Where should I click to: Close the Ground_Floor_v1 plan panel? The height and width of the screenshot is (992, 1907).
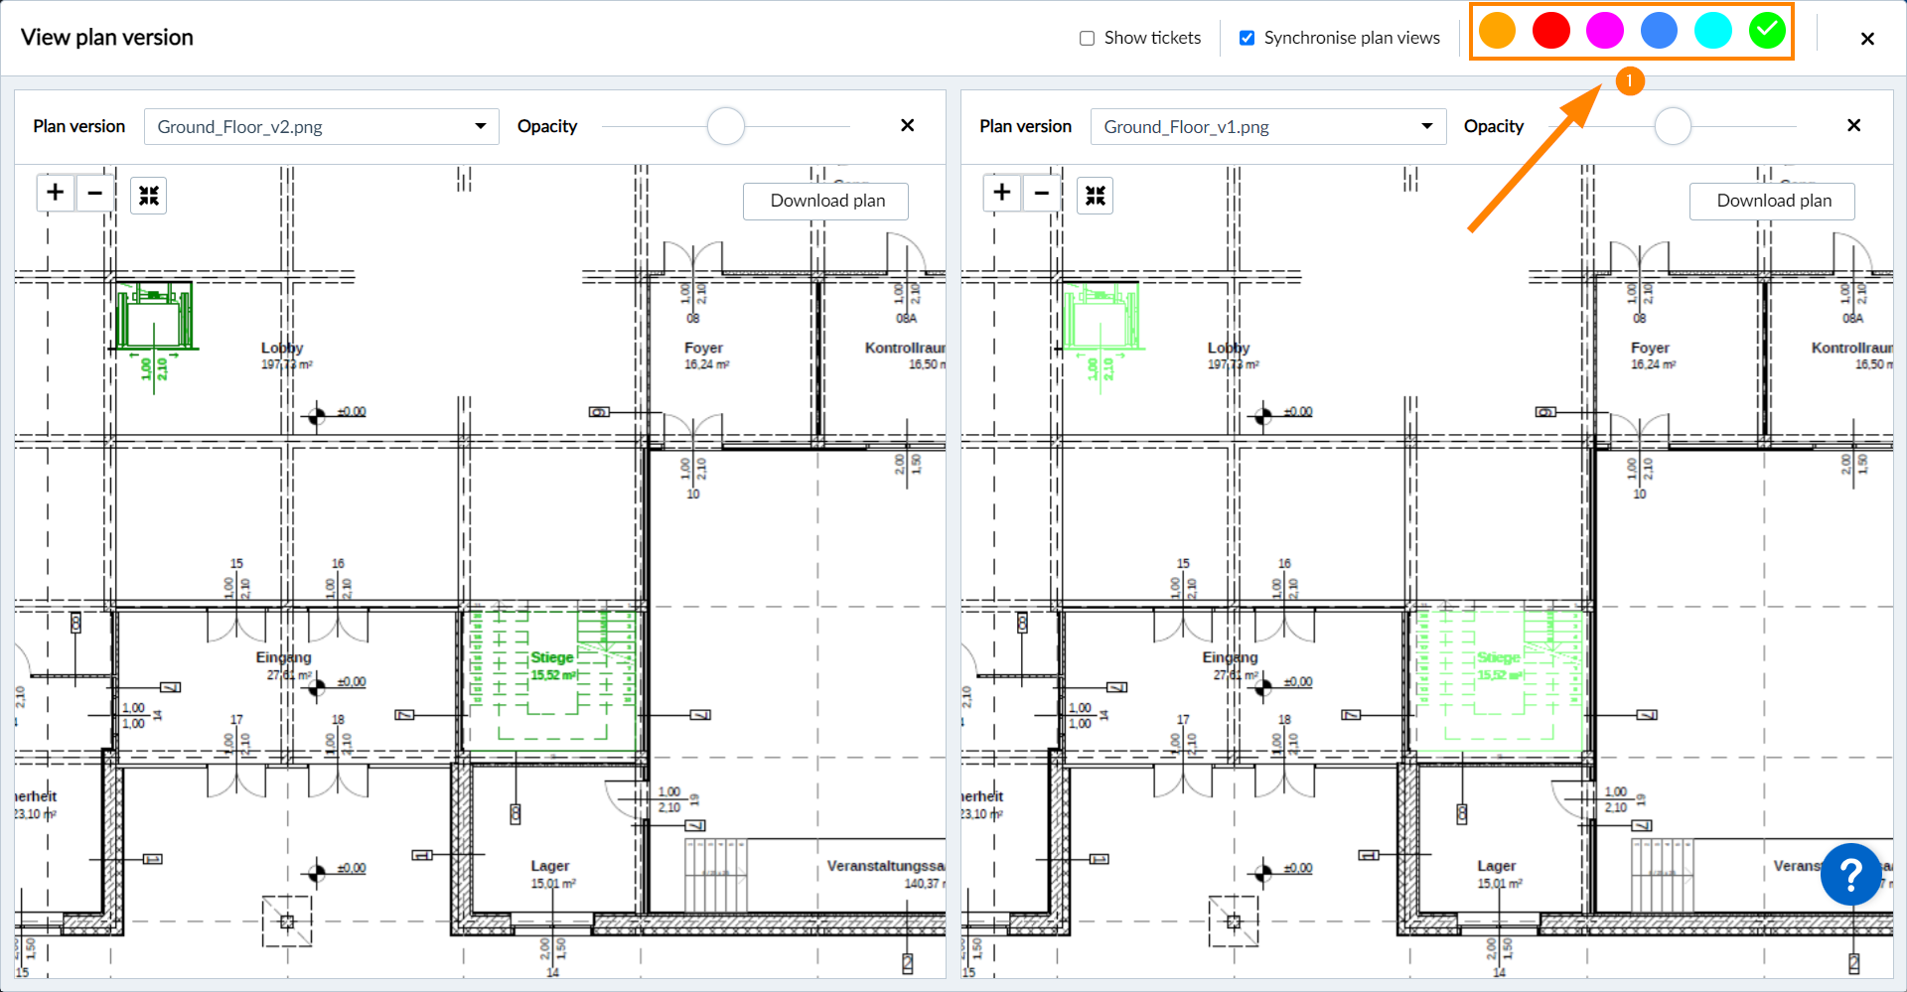[1853, 126]
